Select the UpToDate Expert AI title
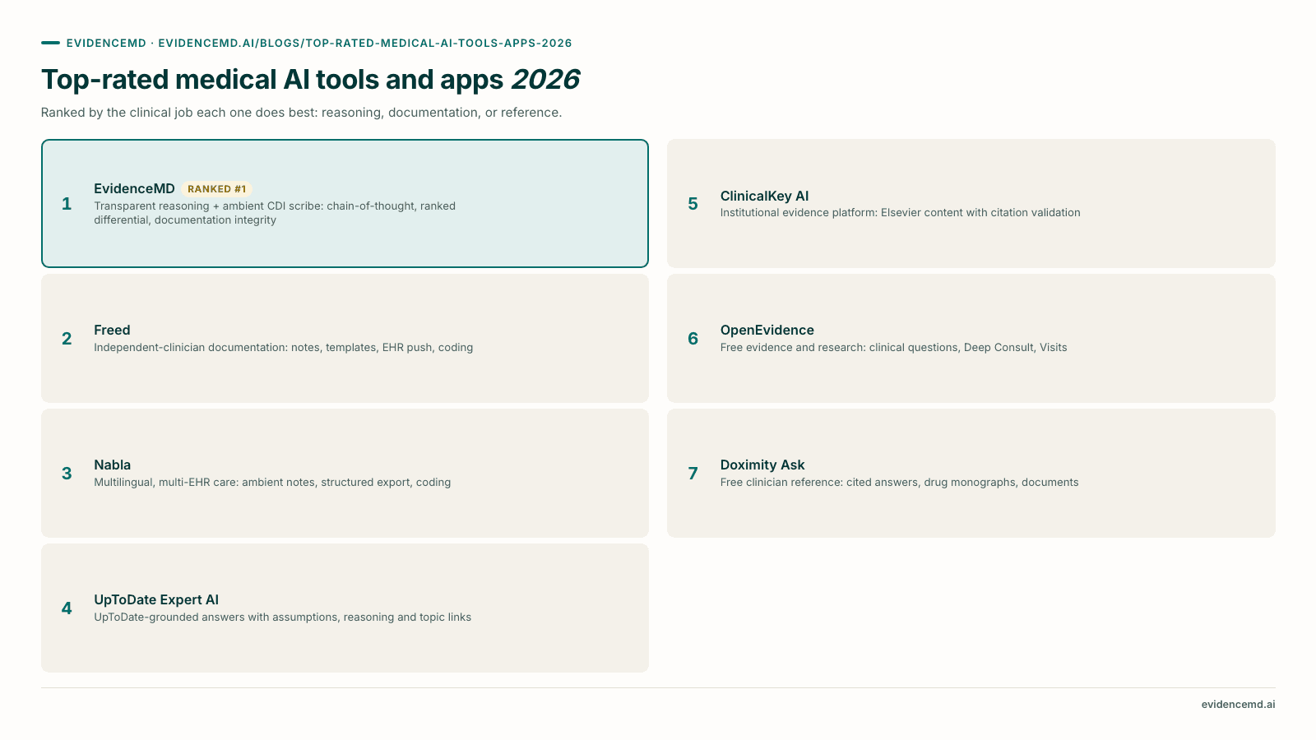 (x=156, y=599)
